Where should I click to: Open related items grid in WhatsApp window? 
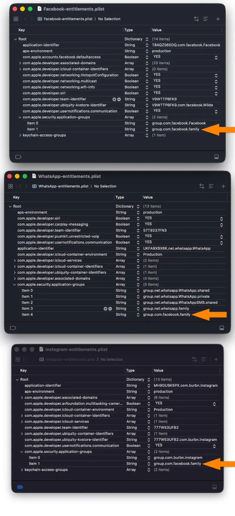click(11, 186)
